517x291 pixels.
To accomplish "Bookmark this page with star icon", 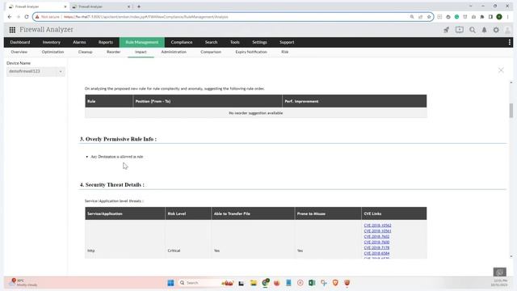I will [x=429, y=17].
